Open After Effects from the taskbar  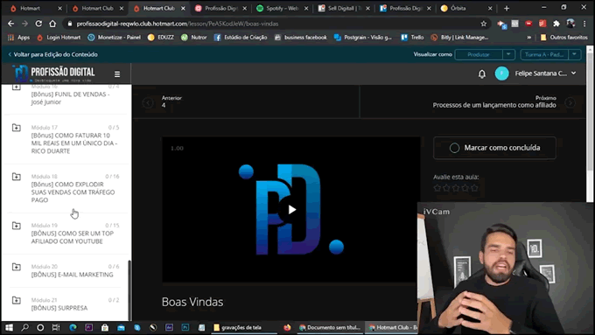169,327
